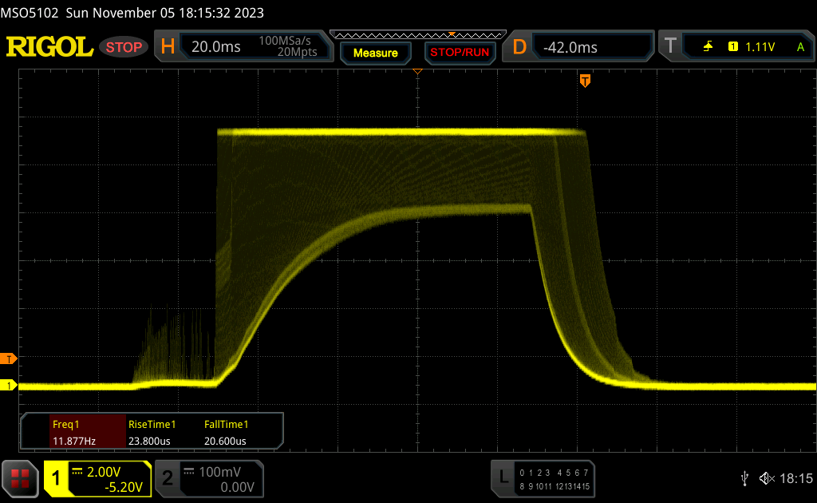Tap the muted speaker icon
The height and width of the screenshot is (503, 817).
click(767, 478)
